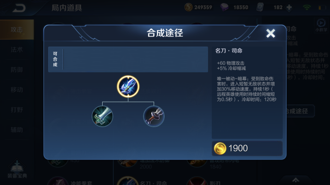330x185 pixels.
Task: Switch to the 攻击 category tab
Action: tap(17, 30)
